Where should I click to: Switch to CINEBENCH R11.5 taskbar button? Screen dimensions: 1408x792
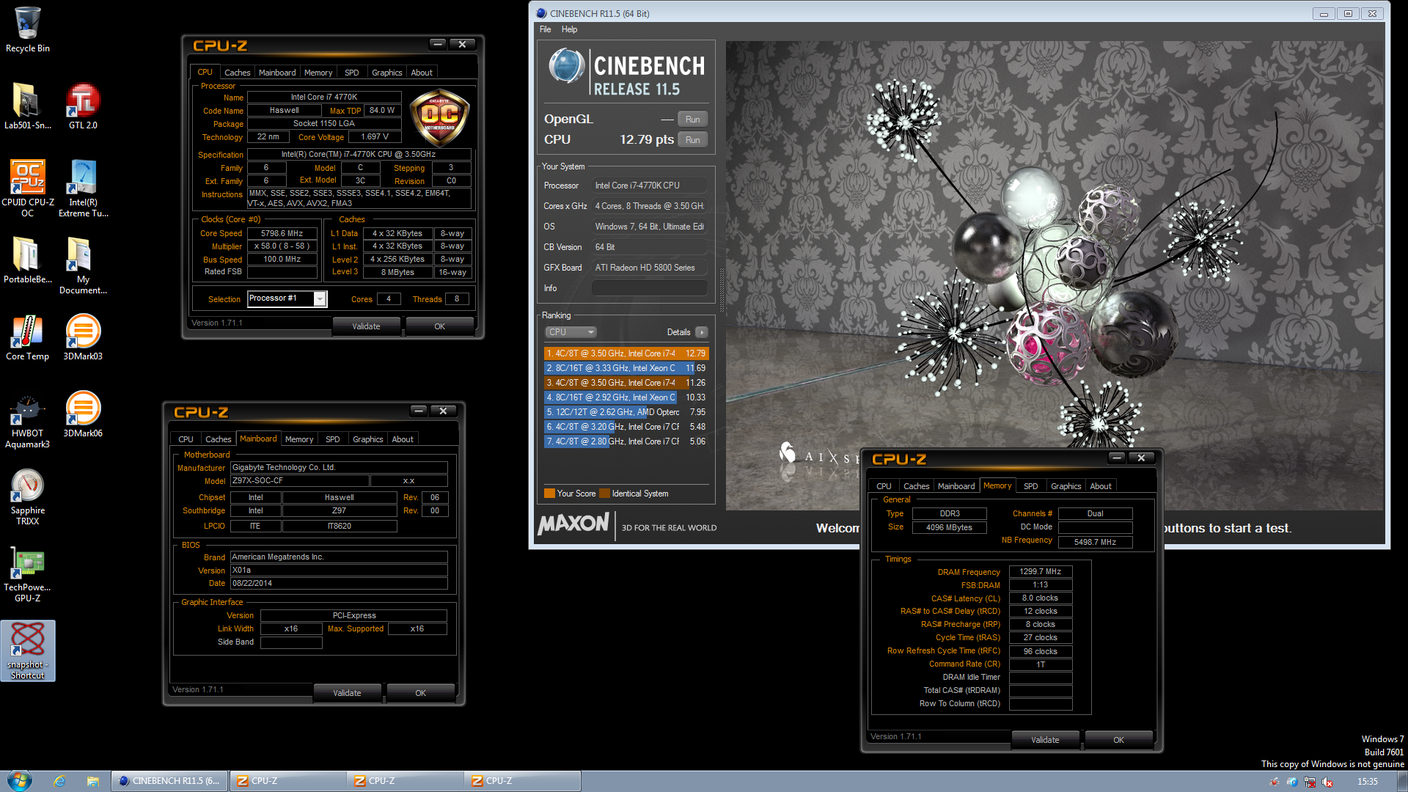169,781
